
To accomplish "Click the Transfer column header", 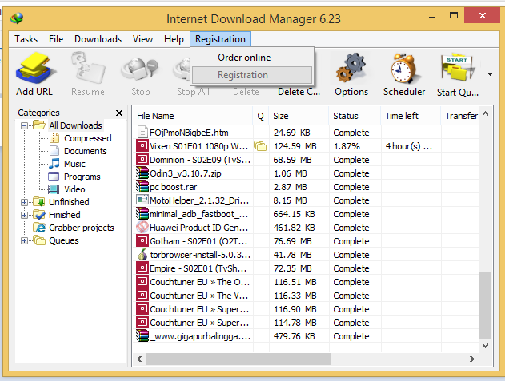I will (x=460, y=116).
